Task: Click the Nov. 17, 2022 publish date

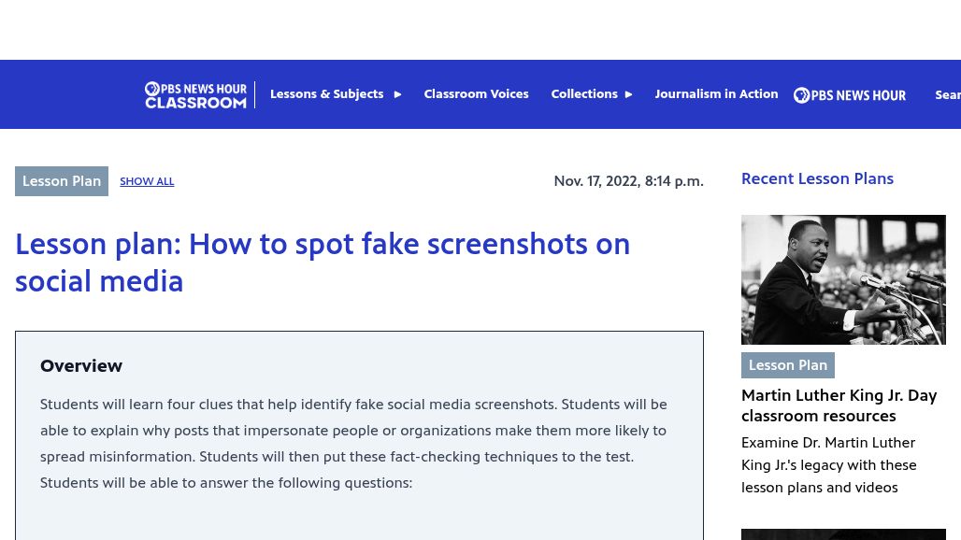Action: pyautogui.click(x=628, y=181)
